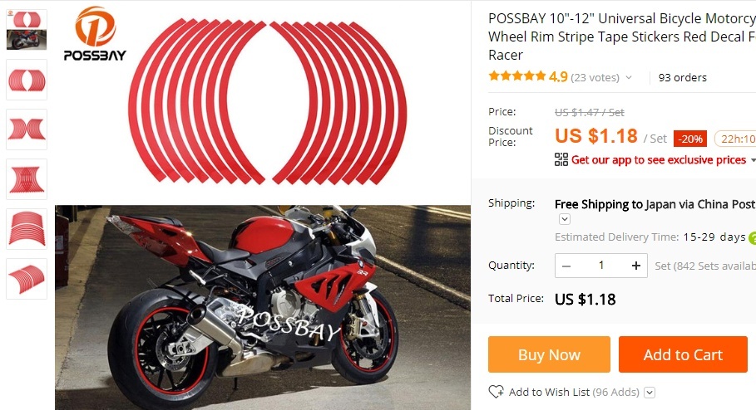Click the quantity input field
756x410 pixels.
(x=601, y=266)
